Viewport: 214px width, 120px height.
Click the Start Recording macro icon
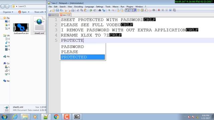[x=159, y=10]
